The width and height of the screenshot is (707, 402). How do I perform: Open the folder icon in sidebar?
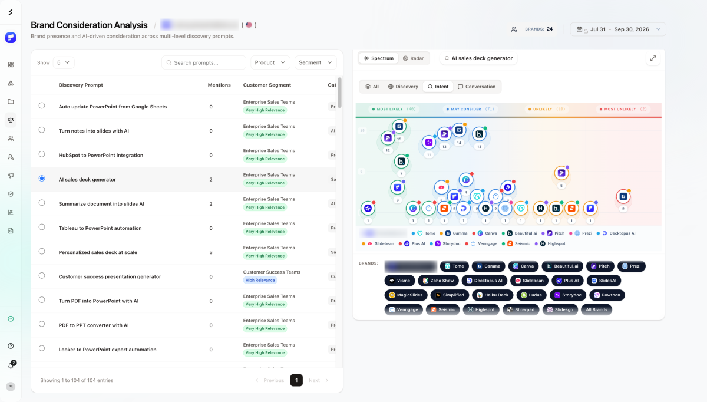[x=11, y=101]
